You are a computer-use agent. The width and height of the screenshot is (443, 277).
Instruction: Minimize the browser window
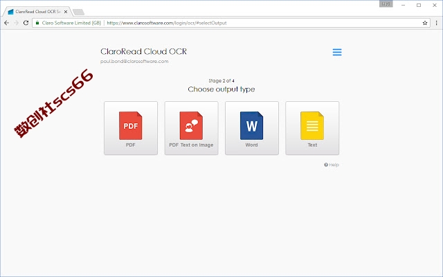point(403,5)
